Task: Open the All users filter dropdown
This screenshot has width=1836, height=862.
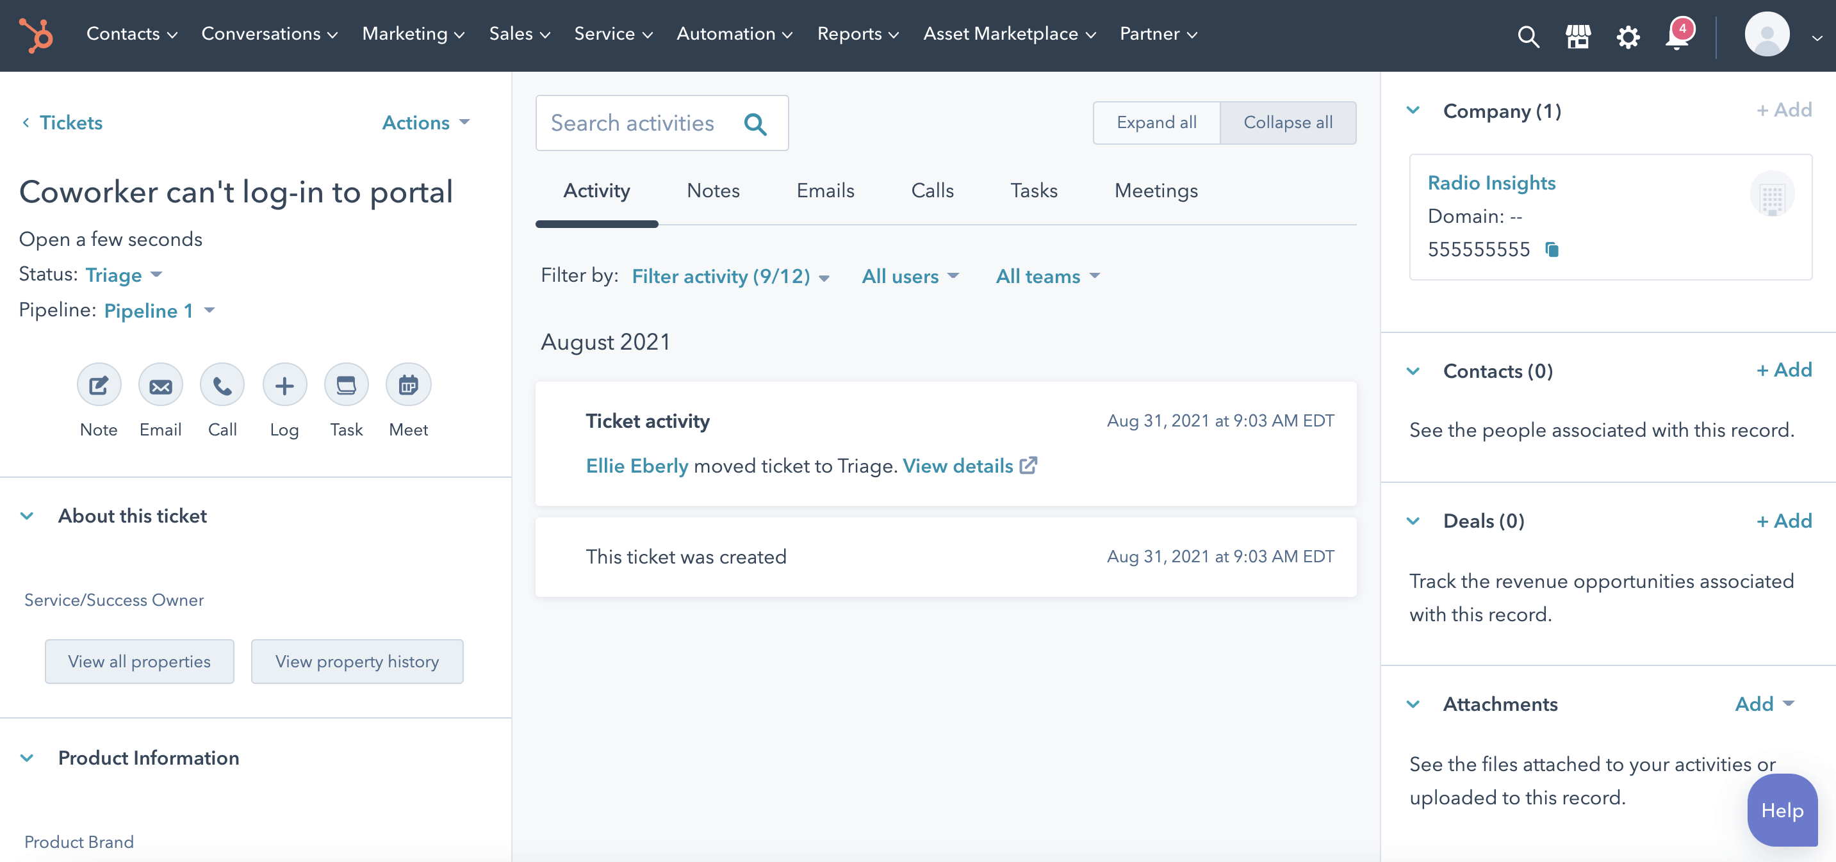Action: (910, 277)
